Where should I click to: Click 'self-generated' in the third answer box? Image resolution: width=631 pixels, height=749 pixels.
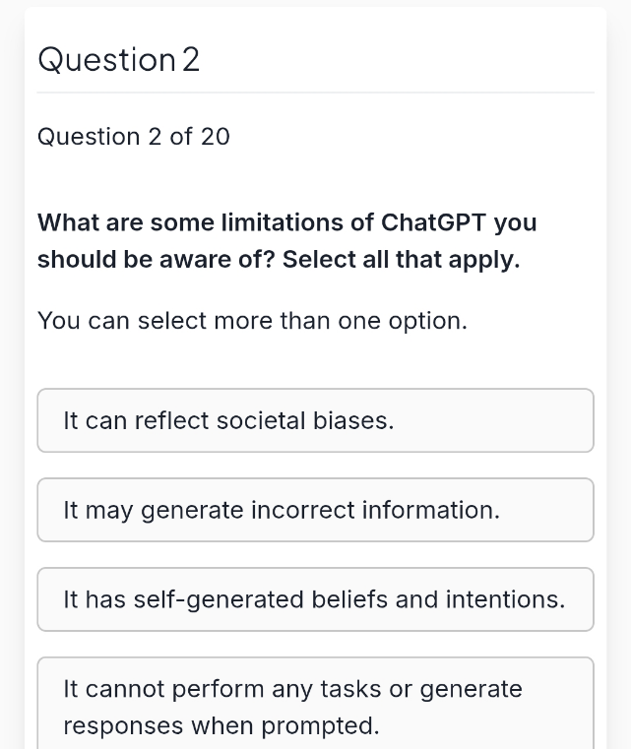point(219,600)
